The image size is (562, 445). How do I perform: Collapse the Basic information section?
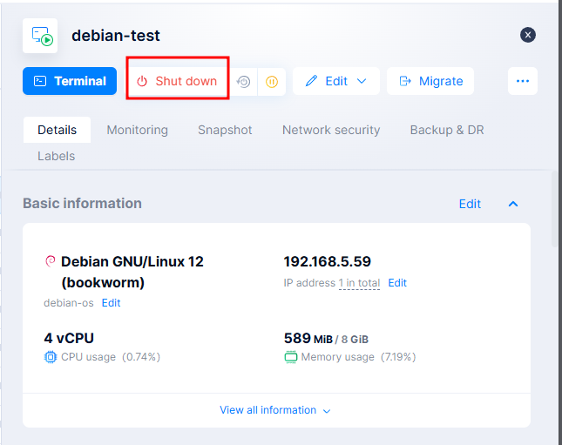point(513,204)
